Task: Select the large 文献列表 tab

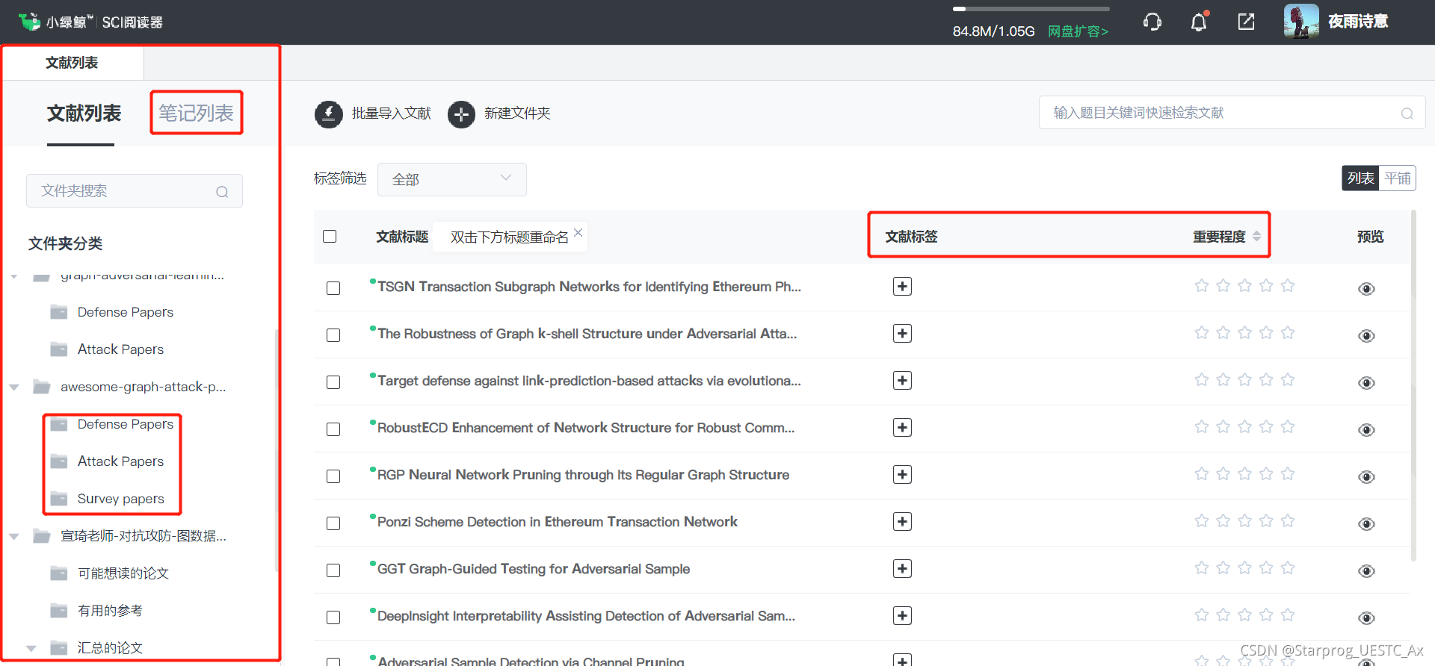Action: tap(84, 113)
